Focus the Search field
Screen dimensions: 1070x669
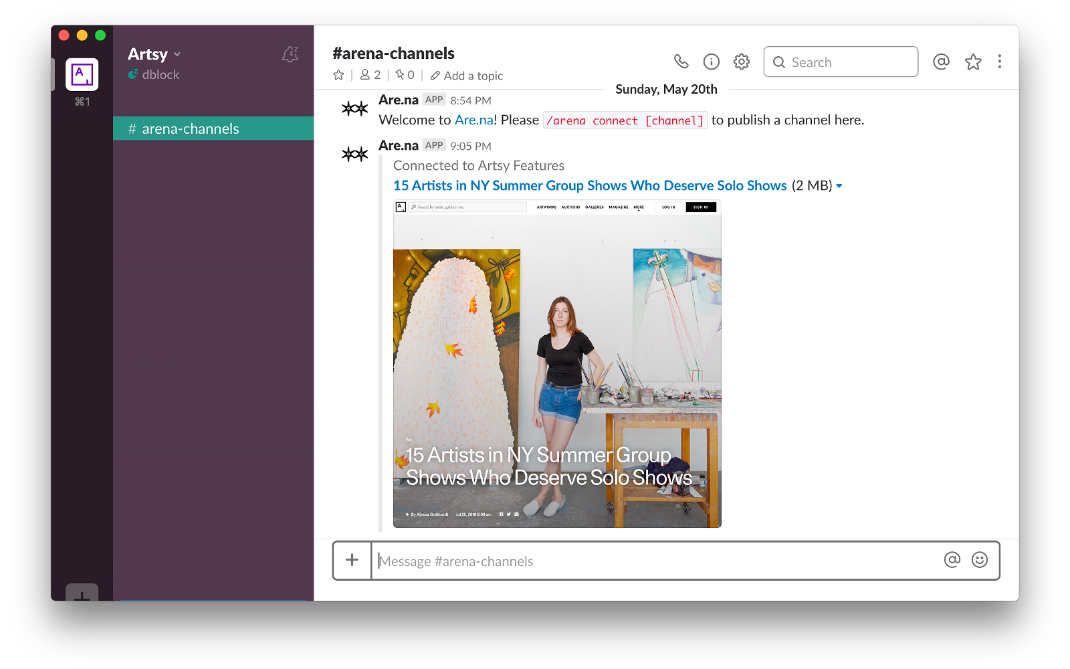[x=841, y=62]
